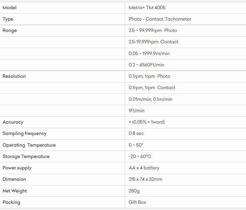This screenshot has width=246, height=210.
Task: Select the 2.5 ~ 99,999rpm Photo cell
Action: point(153,30)
